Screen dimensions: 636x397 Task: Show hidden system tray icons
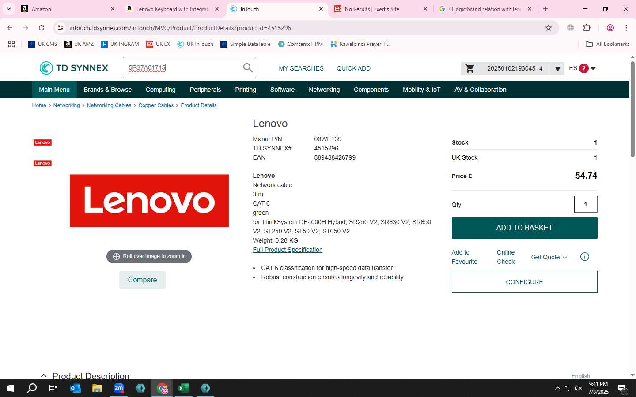tap(557, 388)
